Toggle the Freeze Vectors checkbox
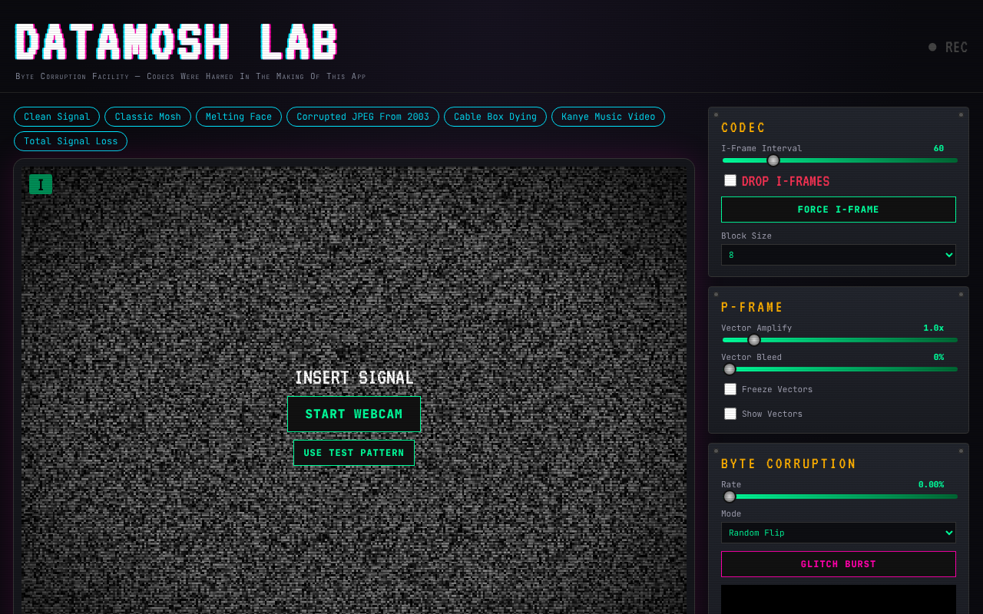 coord(730,389)
